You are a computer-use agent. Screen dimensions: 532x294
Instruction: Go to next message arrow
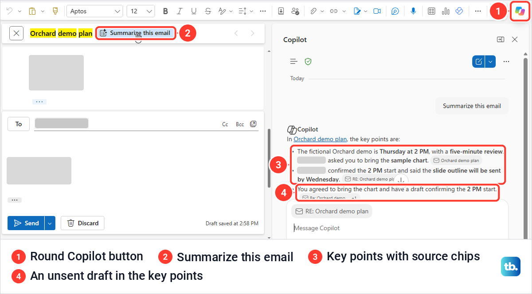253,33
